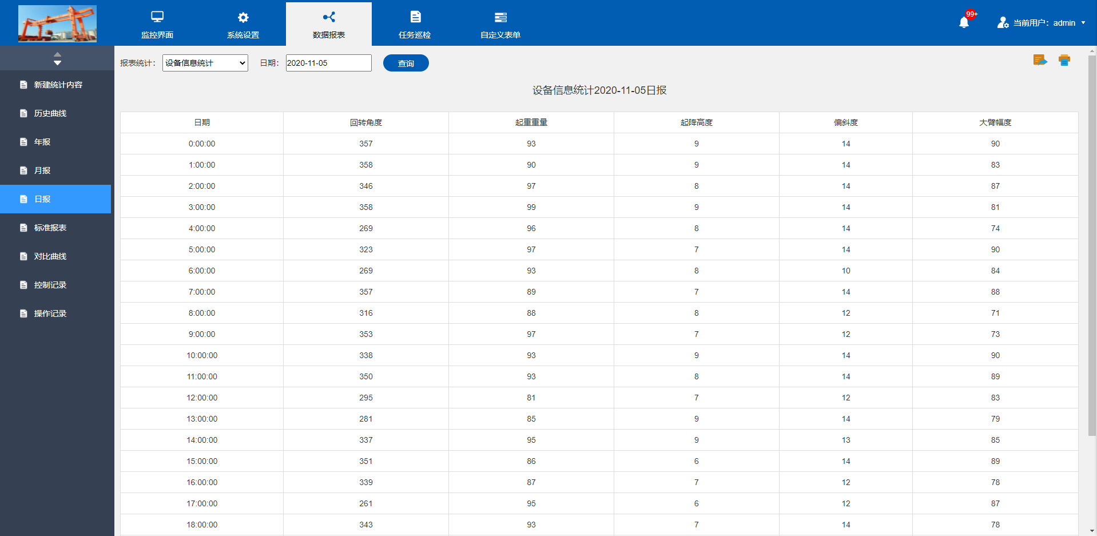Viewport: 1097px width, 536px height.
Task: Click the document icon beside 控制记录
Action: [x=23, y=285]
